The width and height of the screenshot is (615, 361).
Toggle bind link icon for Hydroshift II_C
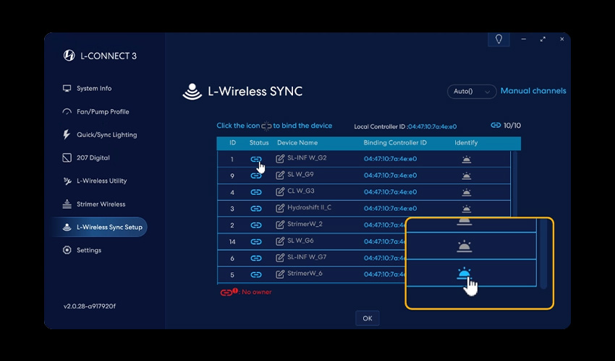tap(256, 209)
